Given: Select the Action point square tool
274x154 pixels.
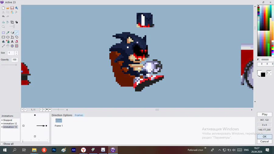Looking at the screenshot, I should click(x=17, y=46).
